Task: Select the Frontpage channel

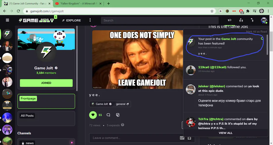Action: tap(46, 101)
